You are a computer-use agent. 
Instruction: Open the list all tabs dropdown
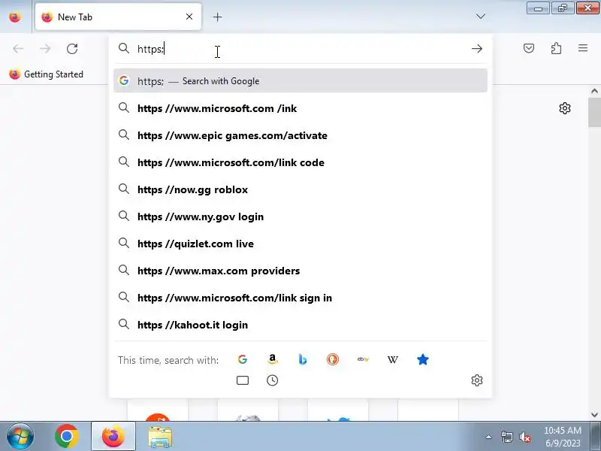coord(480,17)
